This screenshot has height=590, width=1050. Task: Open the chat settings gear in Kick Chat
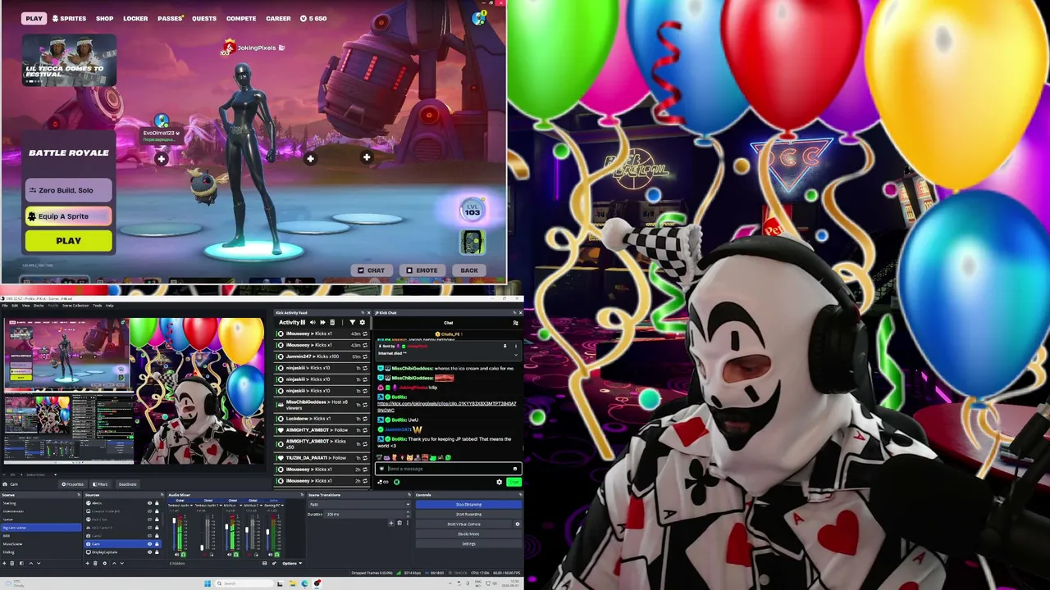[x=499, y=482]
